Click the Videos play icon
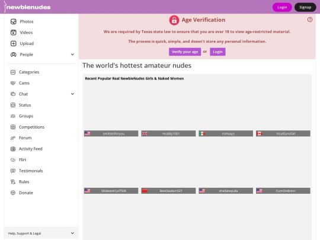The width and height of the screenshot is (320, 240). pos(14,33)
